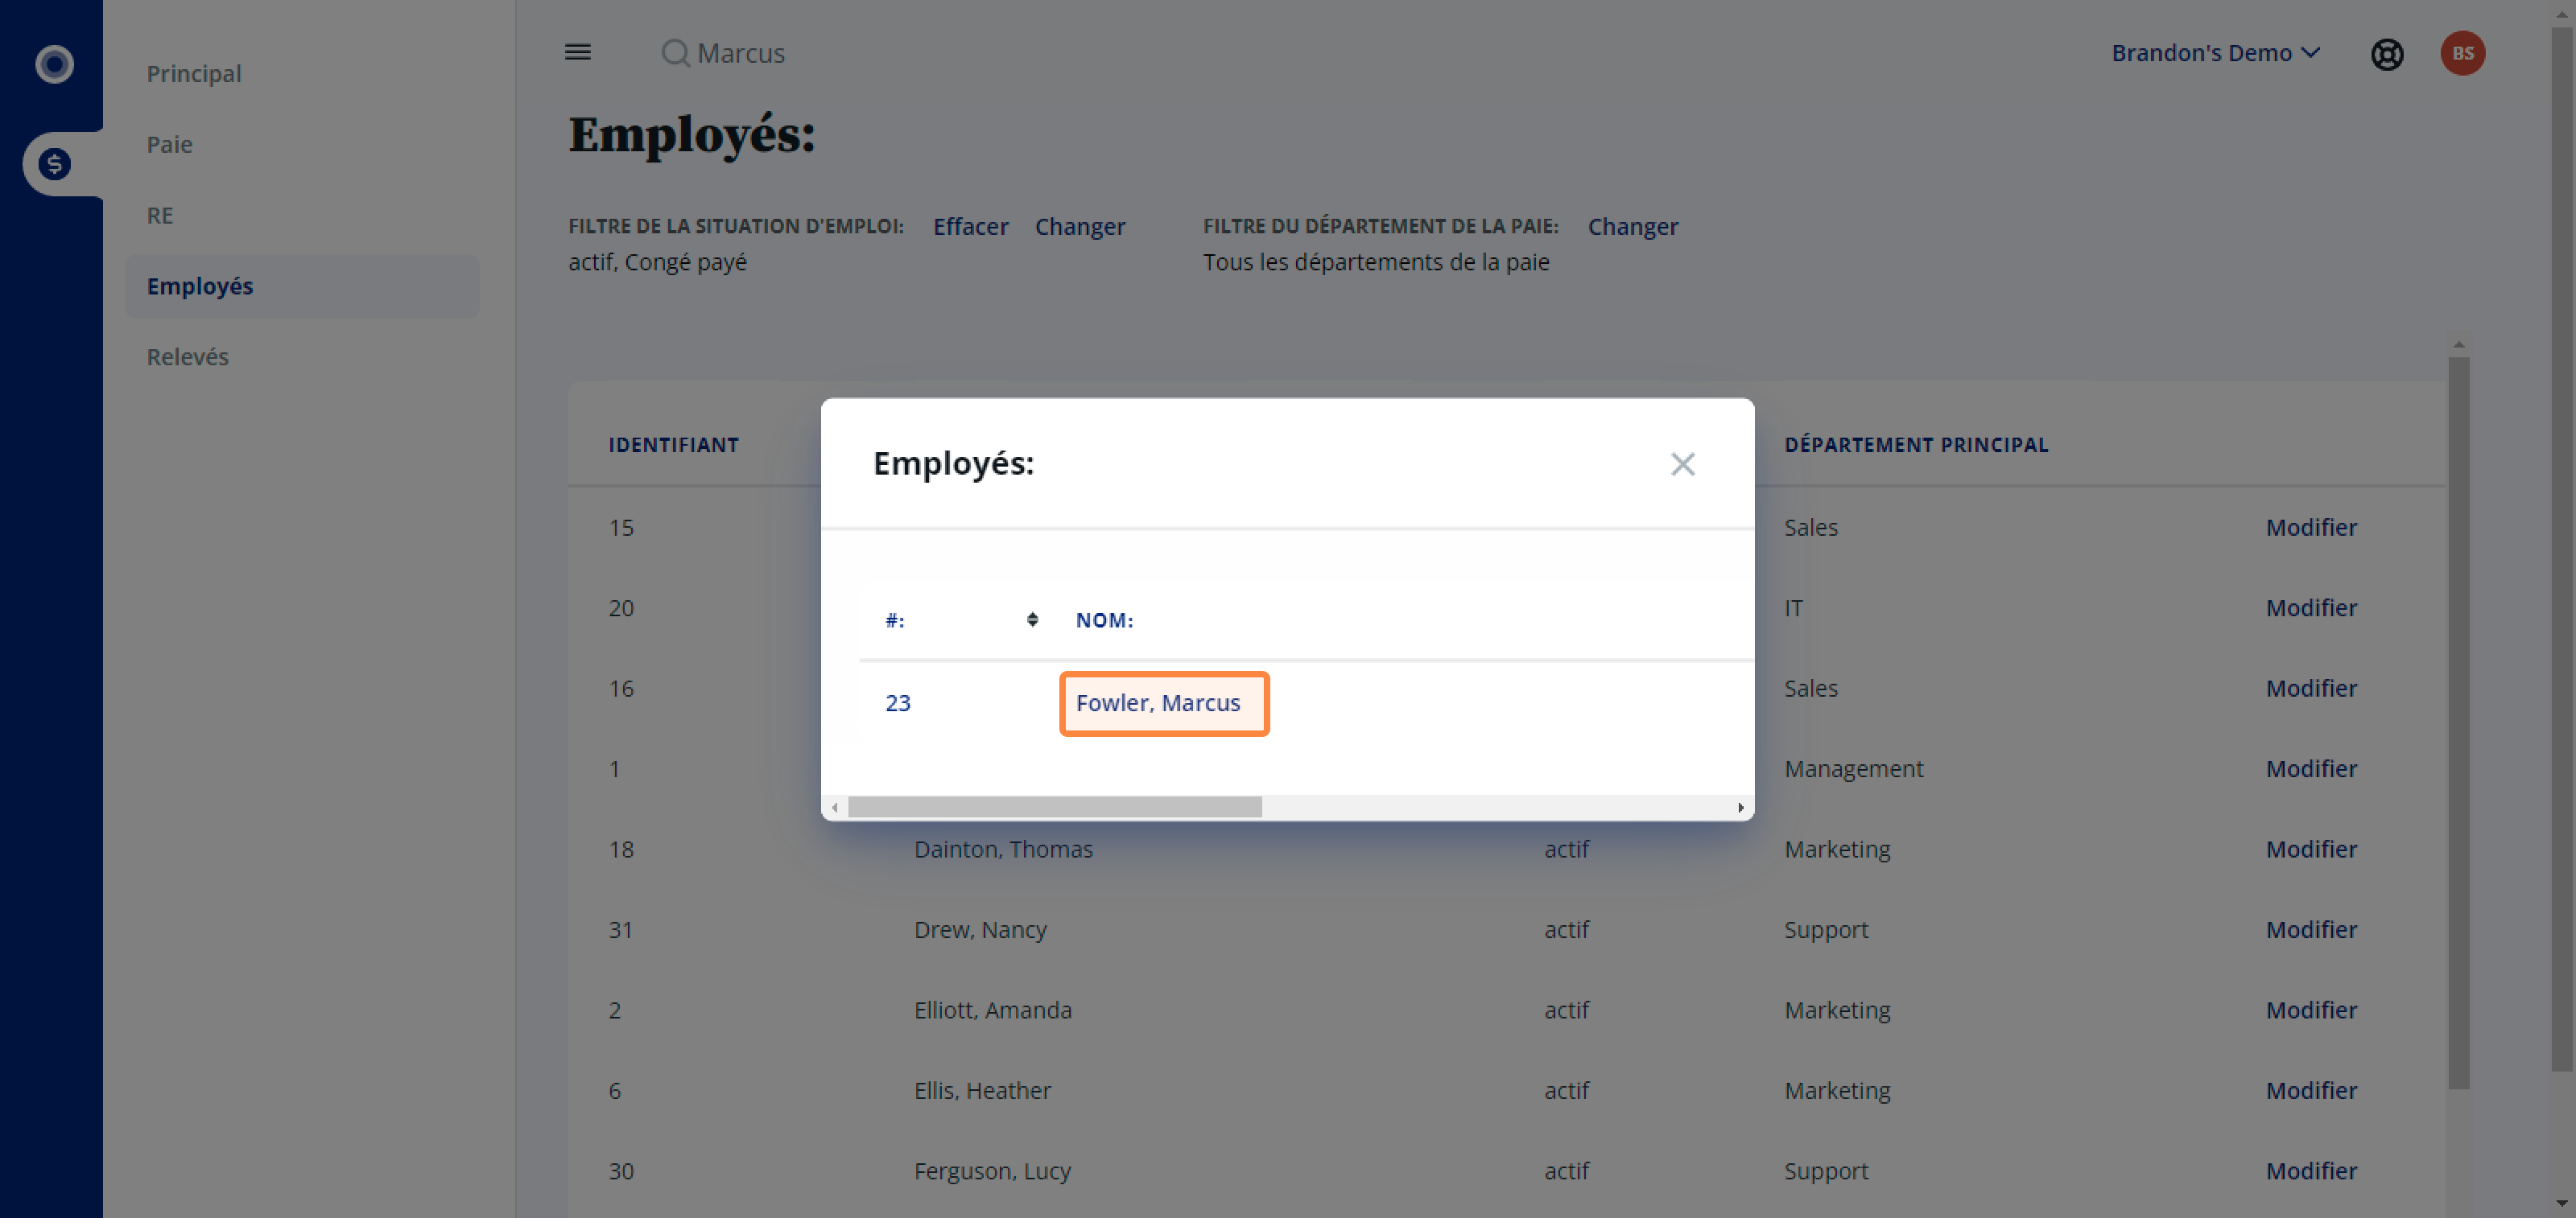Select the Ferguson, Lucy name cell
This screenshot has width=2576, height=1218.
click(x=992, y=1171)
